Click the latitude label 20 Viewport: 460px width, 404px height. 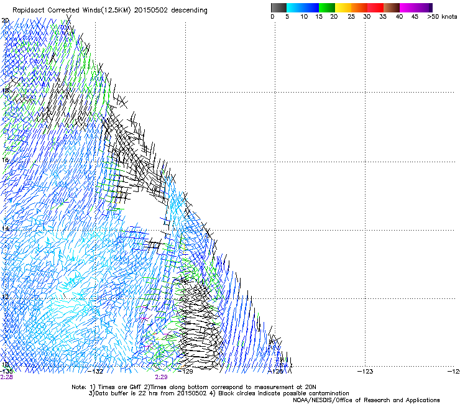5,21
